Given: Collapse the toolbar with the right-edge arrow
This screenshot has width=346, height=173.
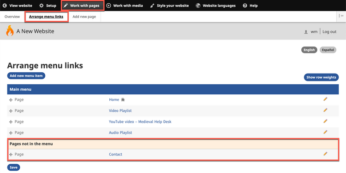Looking at the screenshot, I should (x=341, y=16).
